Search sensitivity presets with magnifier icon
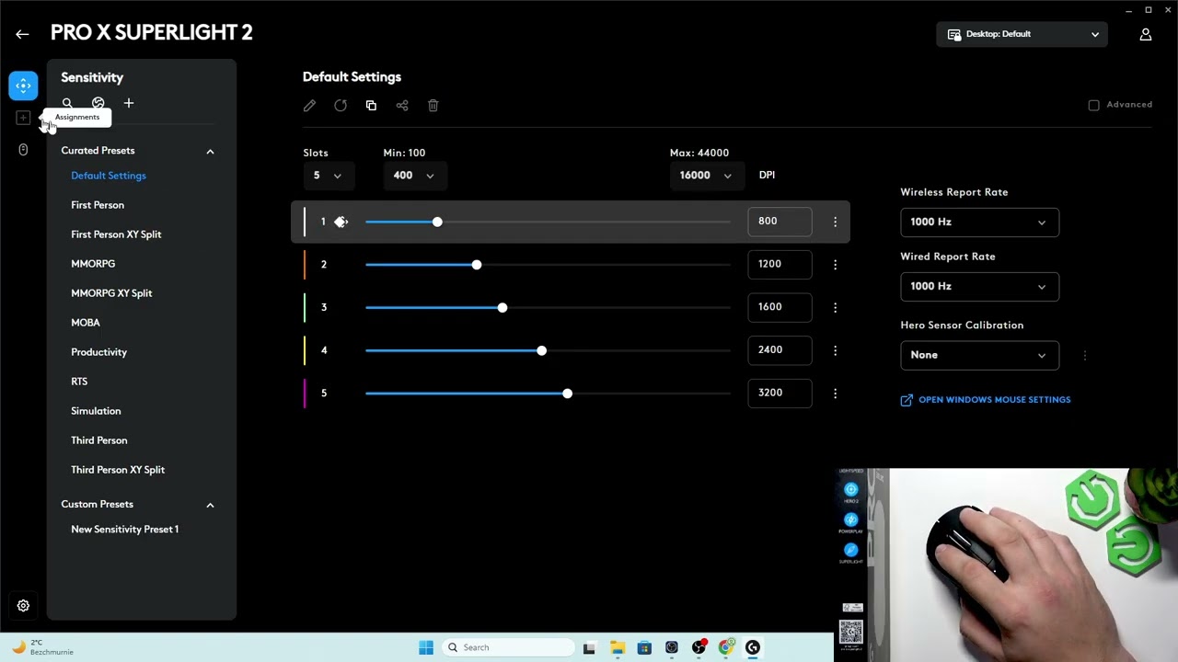 (x=67, y=104)
